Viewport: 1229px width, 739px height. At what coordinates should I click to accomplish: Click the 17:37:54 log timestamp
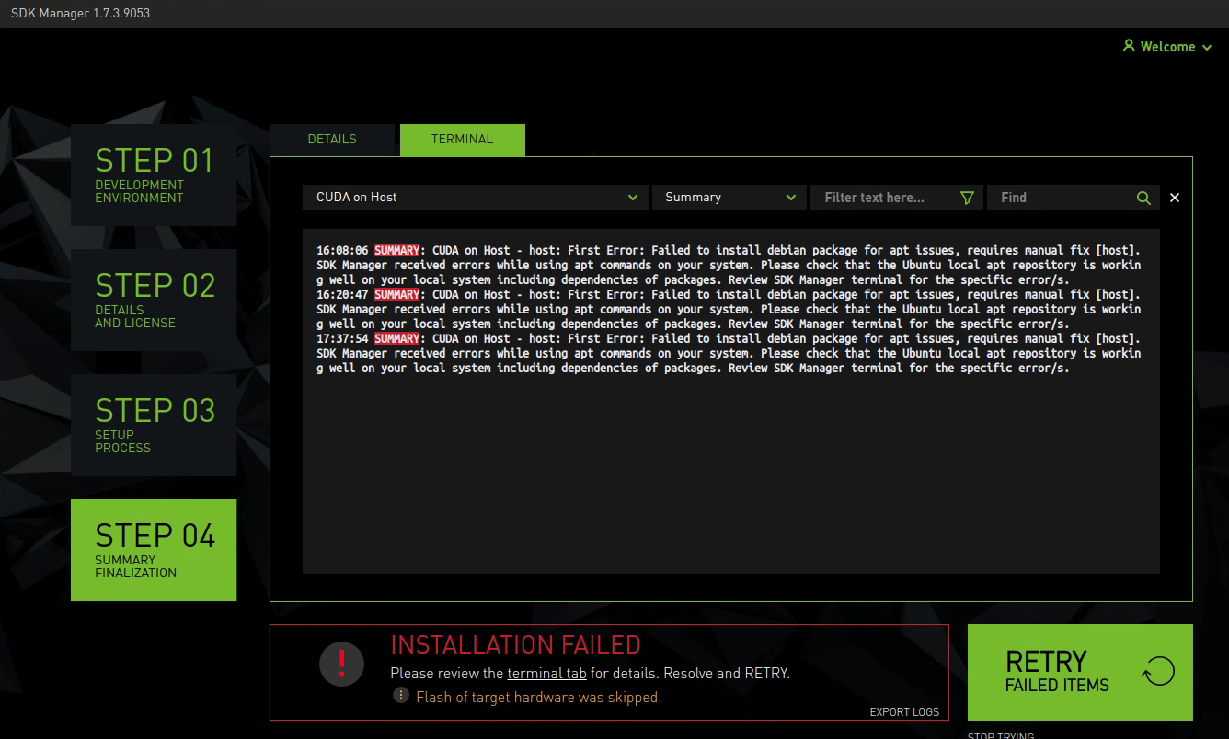click(342, 338)
